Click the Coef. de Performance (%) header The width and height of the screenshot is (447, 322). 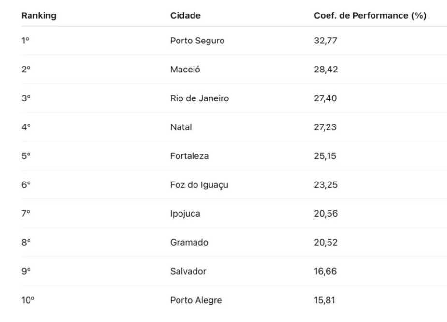pyautogui.click(x=370, y=15)
